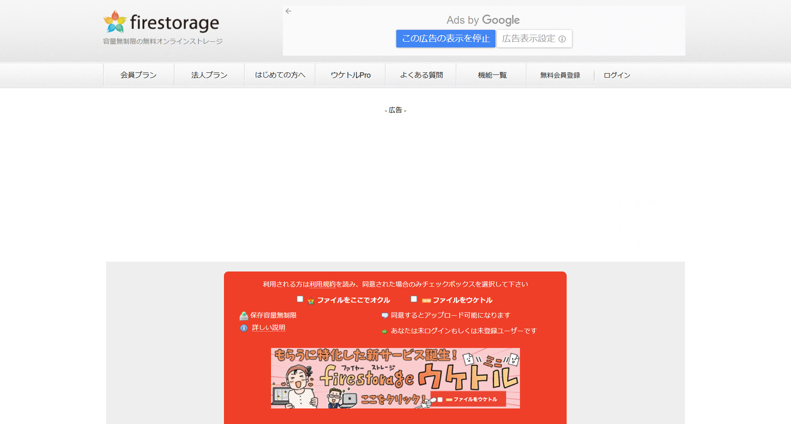Click the 容量無制限の無料オンラインストレージ tagline

(x=163, y=41)
